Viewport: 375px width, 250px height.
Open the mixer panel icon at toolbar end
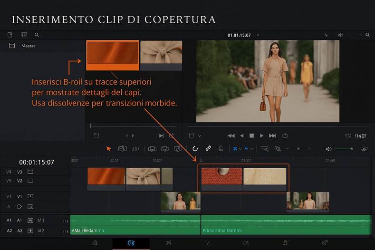364,149
